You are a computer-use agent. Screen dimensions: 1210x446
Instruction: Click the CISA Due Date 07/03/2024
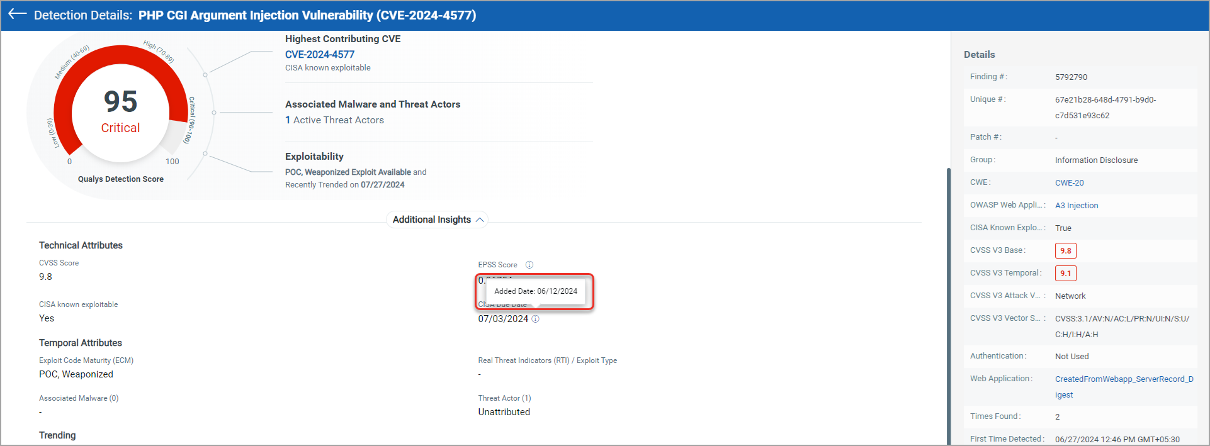tap(503, 319)
